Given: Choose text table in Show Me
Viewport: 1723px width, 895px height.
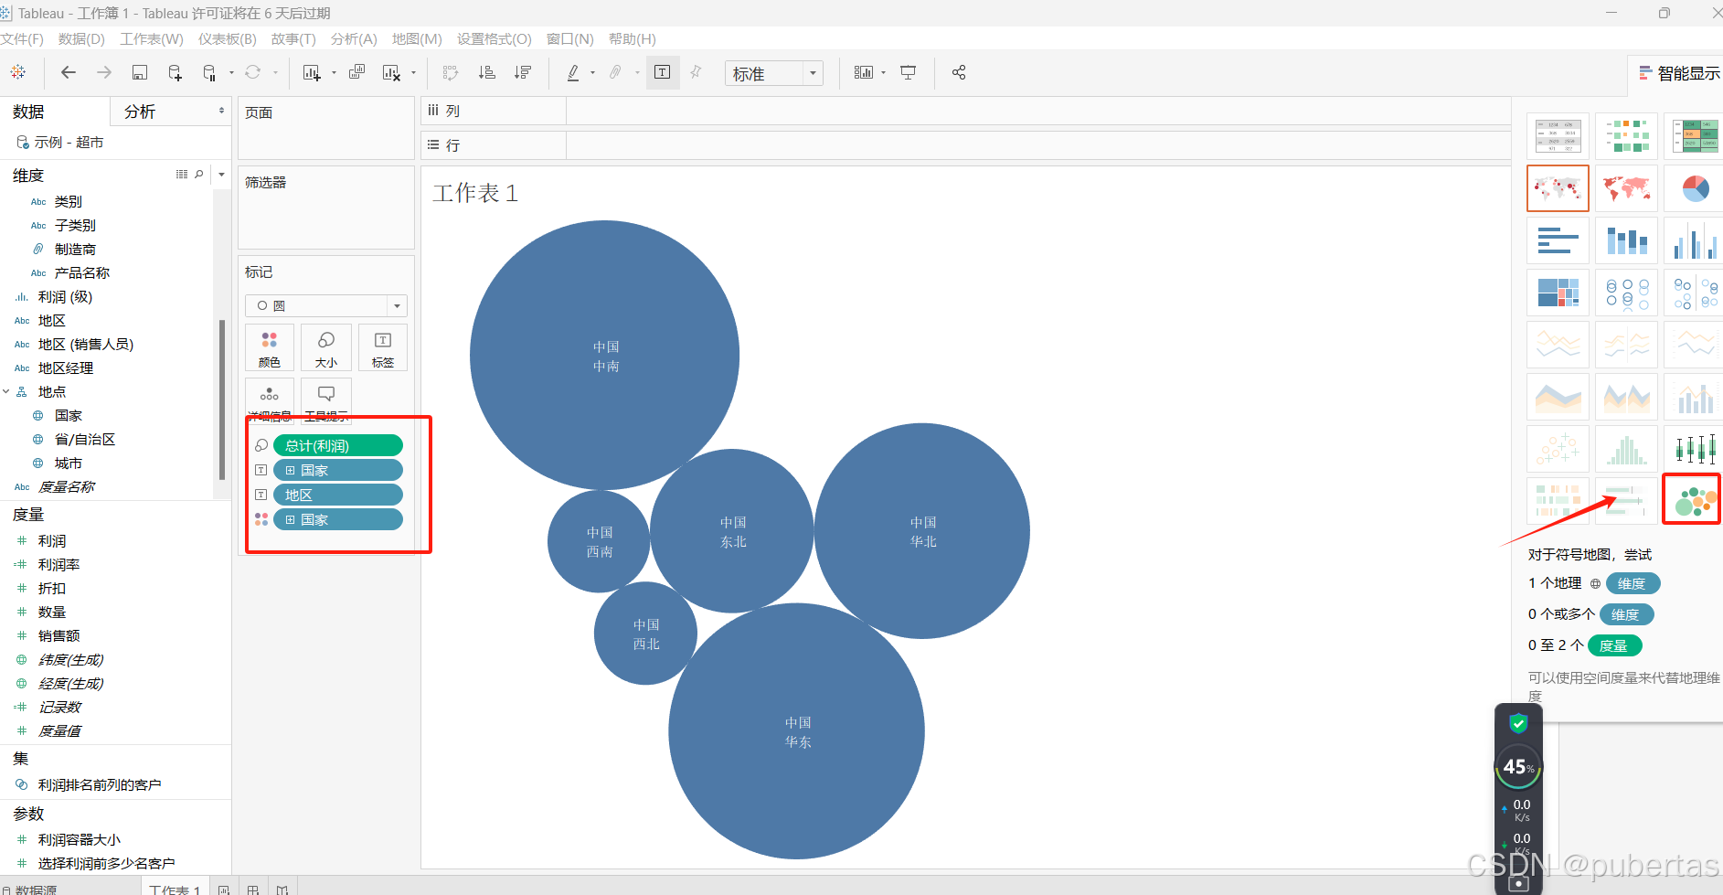Looking at the screenshot, I should [1558, 136].
